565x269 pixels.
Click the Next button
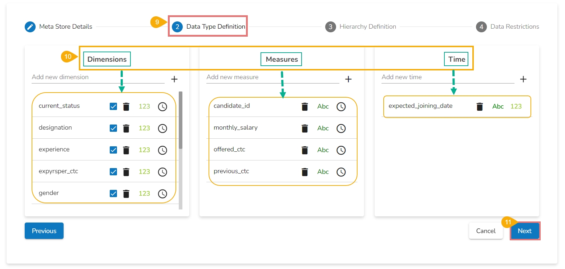point(525,231)
